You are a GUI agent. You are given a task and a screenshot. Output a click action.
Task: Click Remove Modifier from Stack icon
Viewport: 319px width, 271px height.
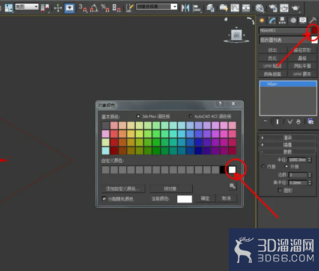click(298, 122)
